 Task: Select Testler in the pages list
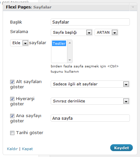[x=59, y=44]
